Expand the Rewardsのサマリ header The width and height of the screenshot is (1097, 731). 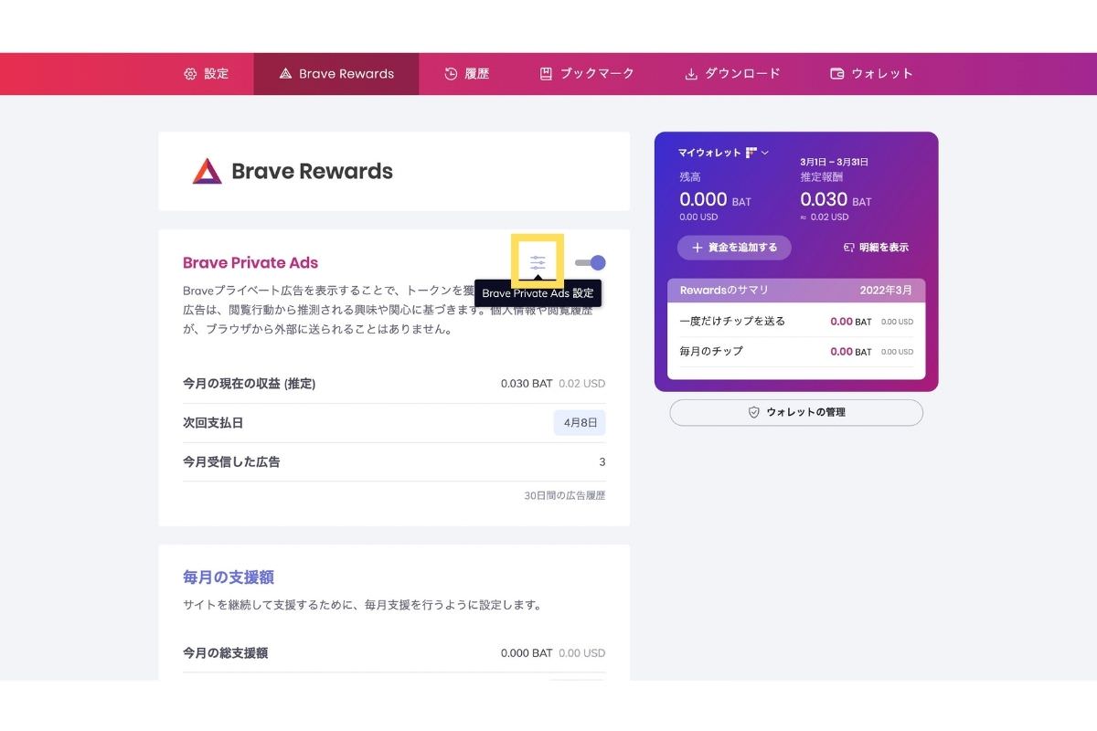(795, 291)
